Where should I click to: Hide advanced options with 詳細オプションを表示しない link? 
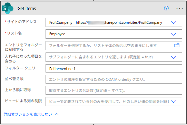[28, 114]
